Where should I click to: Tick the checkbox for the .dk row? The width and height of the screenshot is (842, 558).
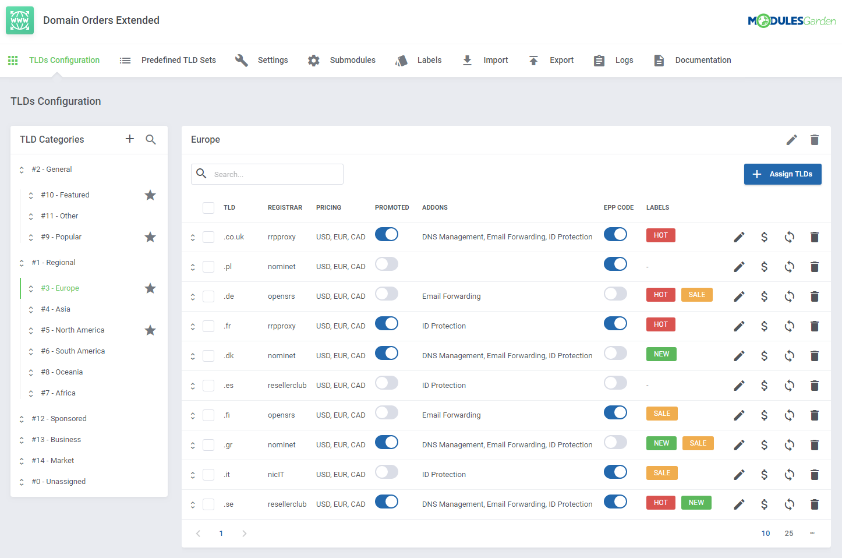click(208, 356)
